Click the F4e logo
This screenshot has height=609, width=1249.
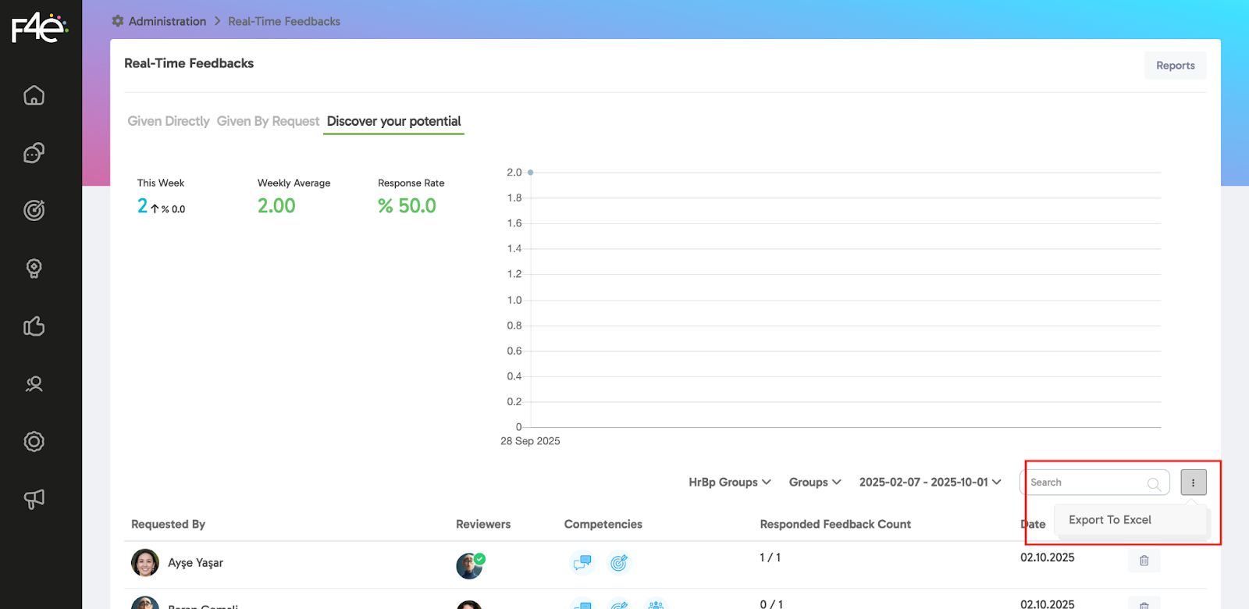pyautogui.click(x=39, y=28)
